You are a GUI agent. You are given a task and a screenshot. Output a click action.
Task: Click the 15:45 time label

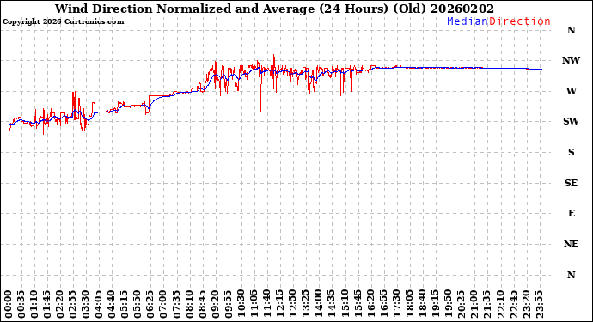[x=357, y=305]
